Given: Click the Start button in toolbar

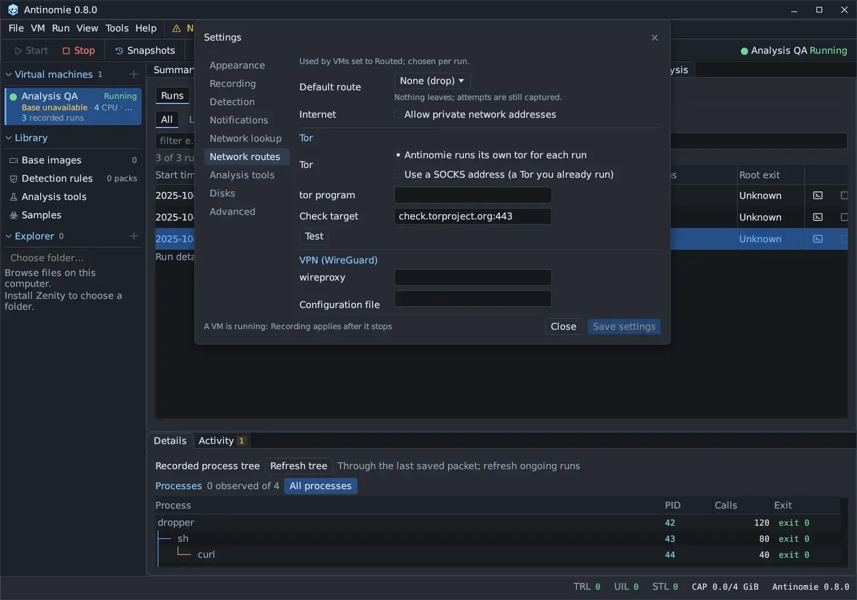Looking at the screenshot, I should coord(31,50).
